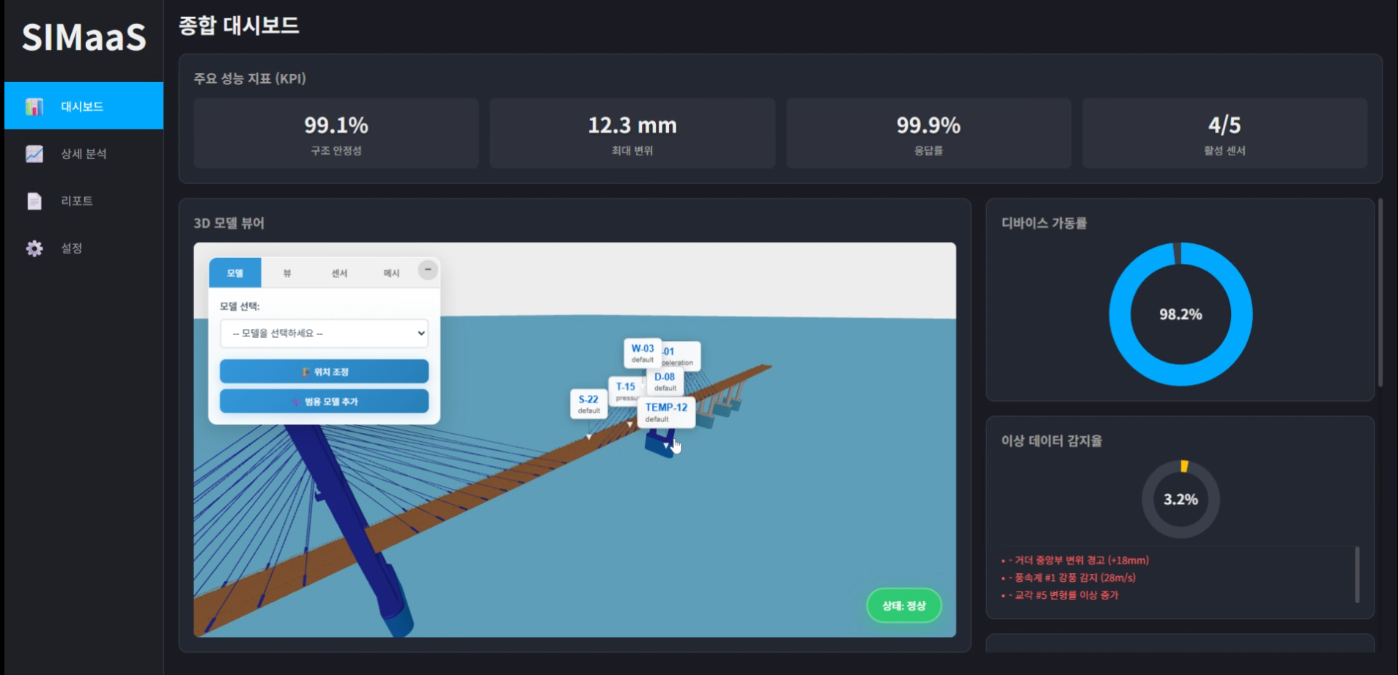Collapse the model control panel with minus button
Viewport: 1398px width, 675px height.
tap(428, 270)
